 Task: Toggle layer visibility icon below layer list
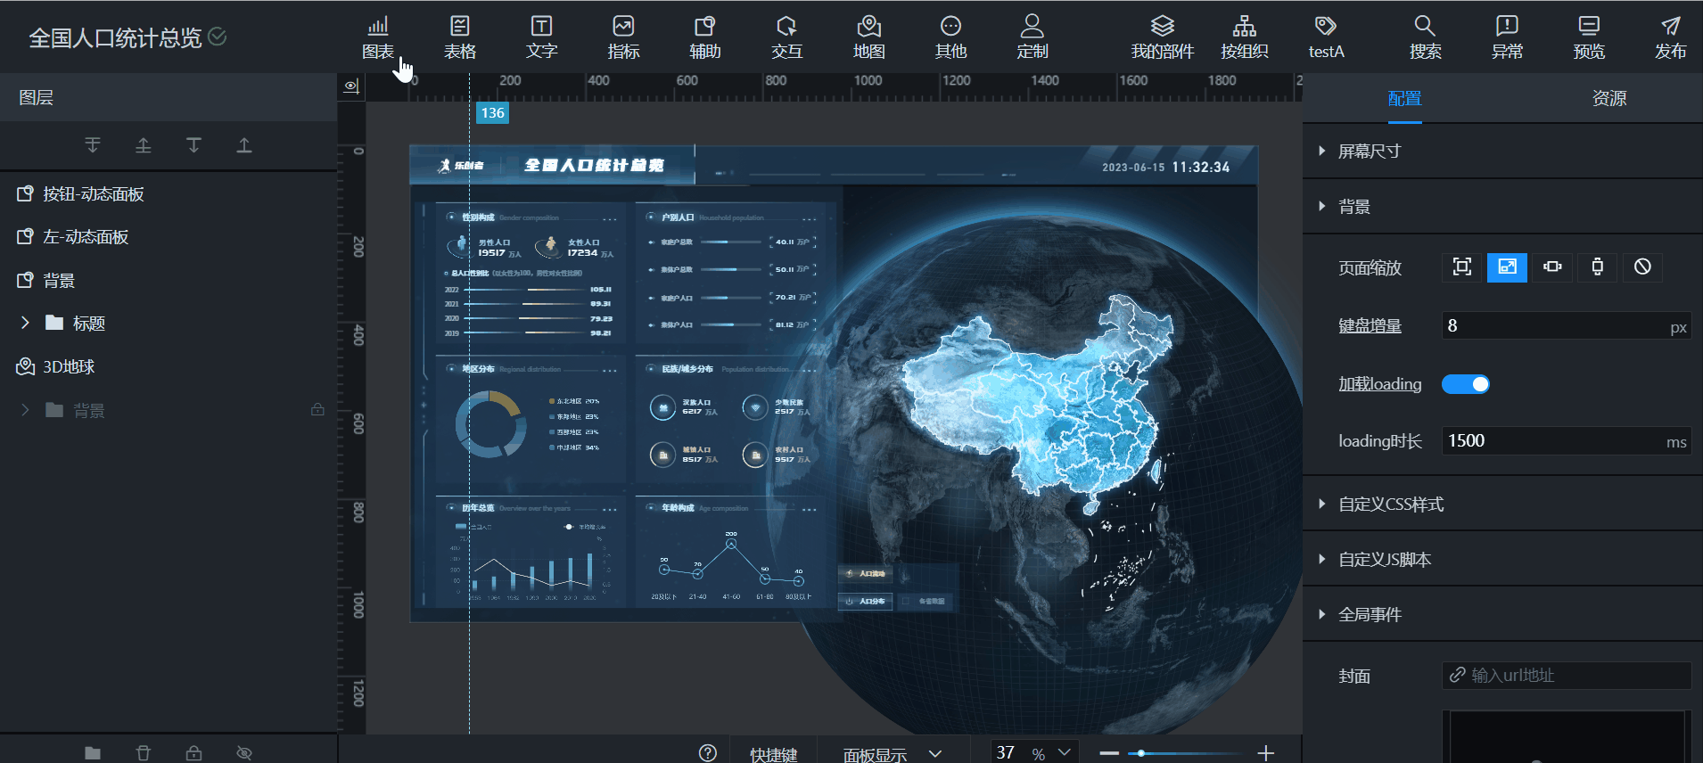(x=244, y=753)
